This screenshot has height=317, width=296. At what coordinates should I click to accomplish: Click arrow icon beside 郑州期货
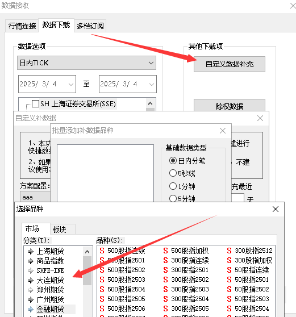[31, 290]
